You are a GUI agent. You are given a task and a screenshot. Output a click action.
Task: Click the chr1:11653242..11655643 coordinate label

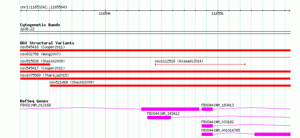tap(43, 7)
